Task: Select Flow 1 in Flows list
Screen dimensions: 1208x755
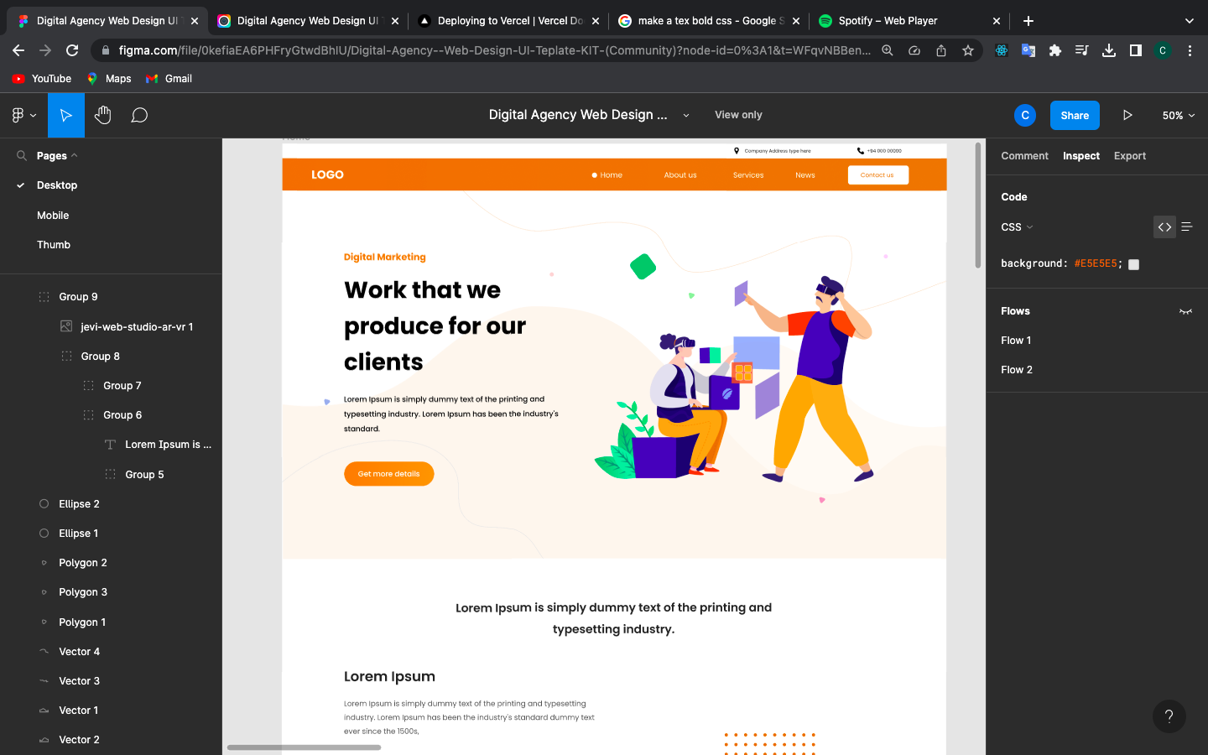Action: tap(1016, 341)
